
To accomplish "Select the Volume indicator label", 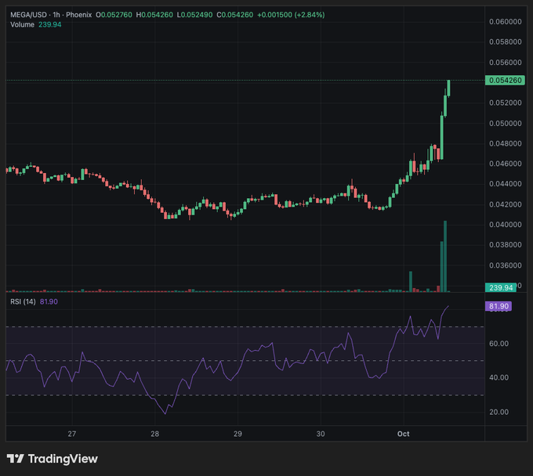I will pyautogui.click(x=22, y=25).
